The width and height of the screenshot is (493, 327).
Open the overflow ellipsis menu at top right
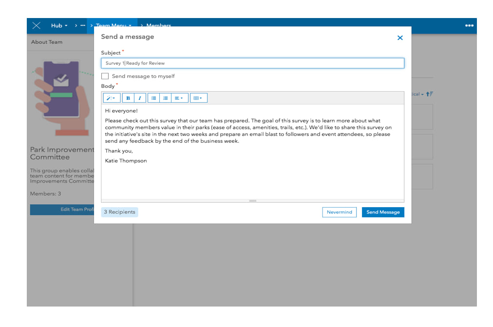[469, 25]
